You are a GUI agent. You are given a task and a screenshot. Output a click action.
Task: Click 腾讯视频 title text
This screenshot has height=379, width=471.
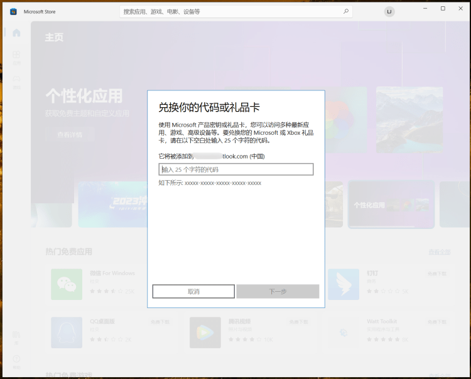[239, 321]
